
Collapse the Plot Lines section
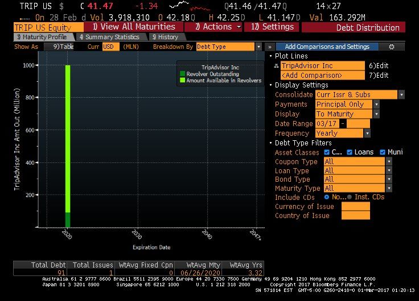point(270,56)
